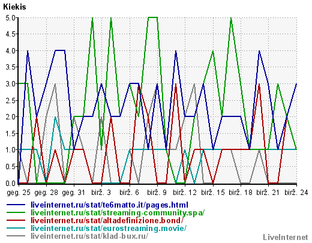
Task: Click the gray legend line swatch
Action: 16,236
